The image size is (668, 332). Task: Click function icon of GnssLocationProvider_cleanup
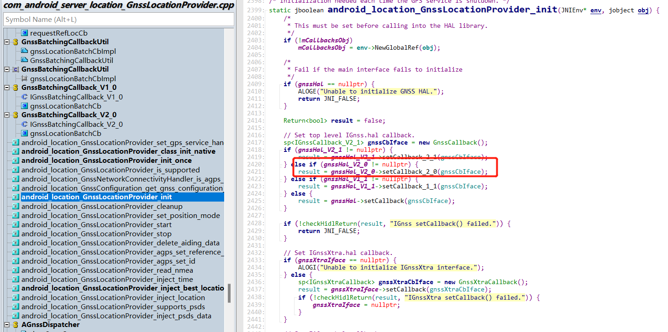16,206
